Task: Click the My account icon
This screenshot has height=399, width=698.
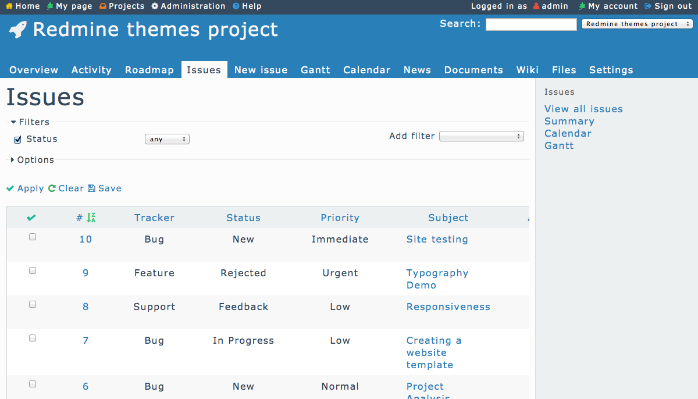Action: click(x=582, y=6)
